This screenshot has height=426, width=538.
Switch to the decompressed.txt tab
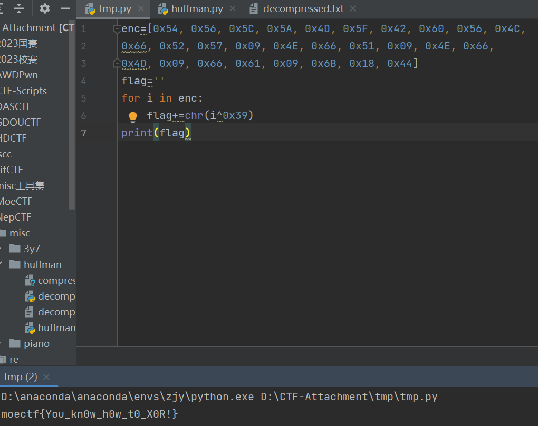click(303, 9)
